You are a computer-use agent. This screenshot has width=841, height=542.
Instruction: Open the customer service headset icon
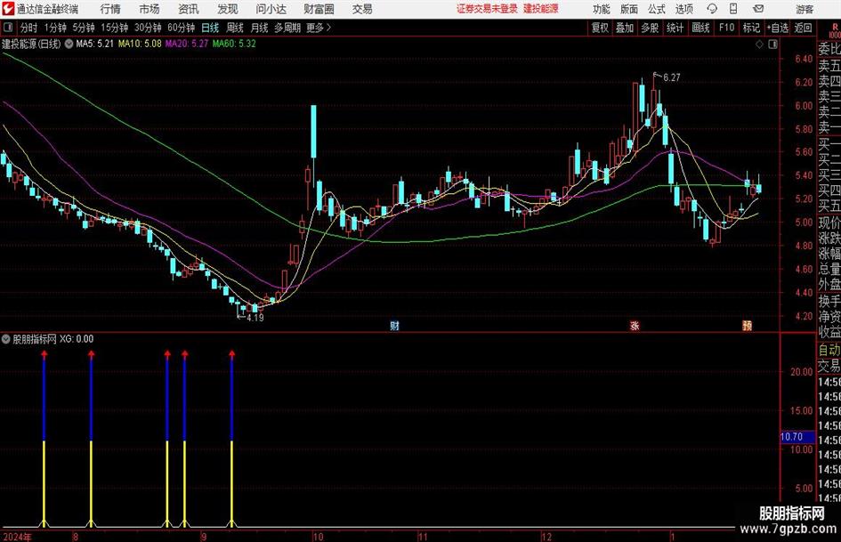712,9
